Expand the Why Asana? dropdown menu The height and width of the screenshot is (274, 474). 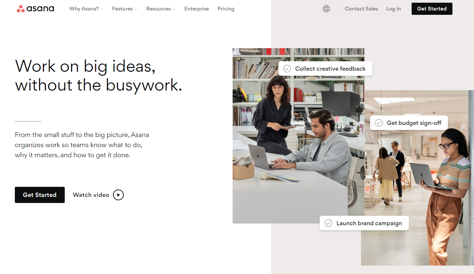(86, 9)
